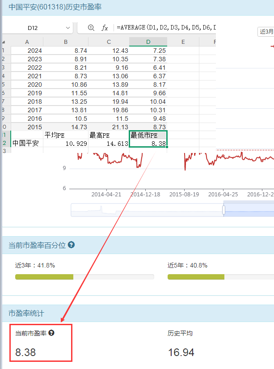Select column E header

(183, 42)
